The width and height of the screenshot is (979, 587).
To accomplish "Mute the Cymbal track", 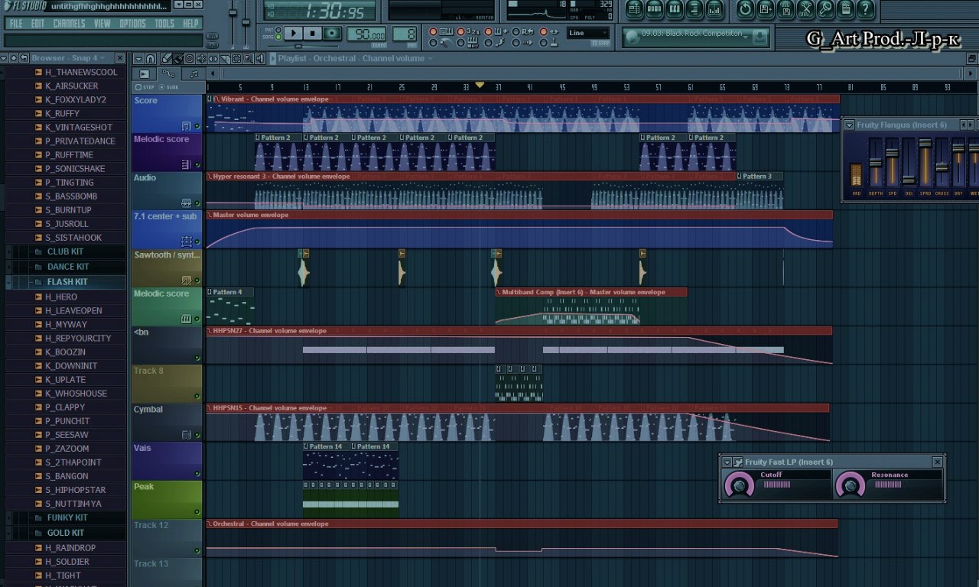I will [197, 436].
